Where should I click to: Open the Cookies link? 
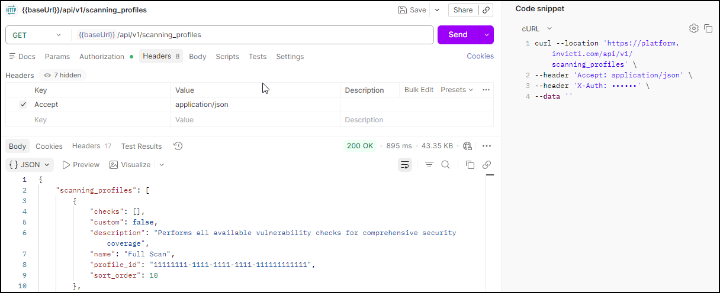tap(480, 56)
